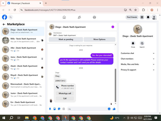161x121 pixels.
Task: Open the emoji picker in message box
Action: coord(109,109)
